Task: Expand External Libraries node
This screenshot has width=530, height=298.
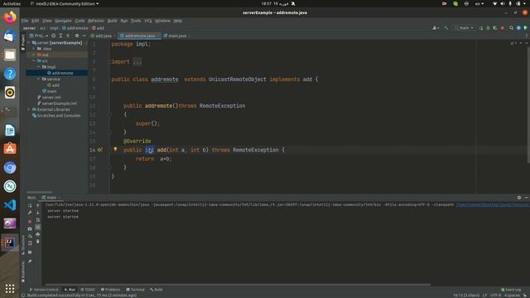Action: (29, 109)
